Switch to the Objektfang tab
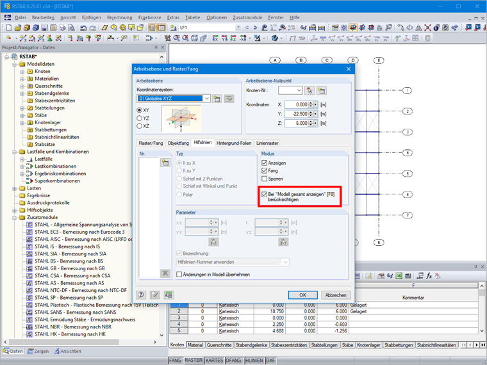The width and height of the screenshot is (487, 365). click(x=178, y=143)
